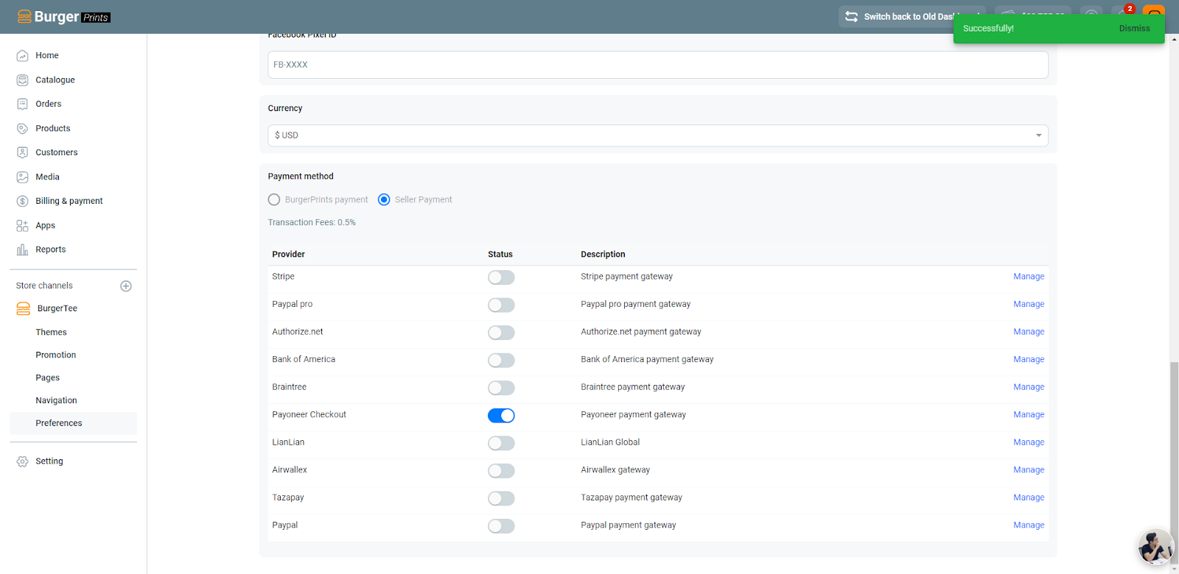Click the Media image icon
The width and height of the screenshot is (1179, 574).
click(22, 177)
